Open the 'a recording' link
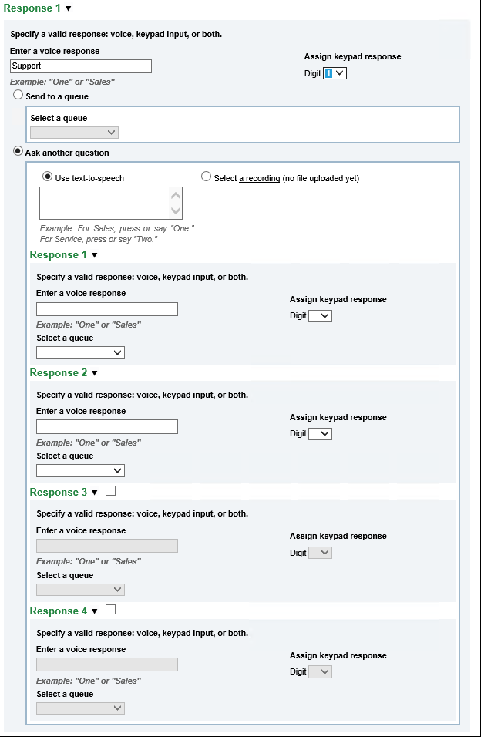This screenshot has width=481, height=737. coord(259,178)
